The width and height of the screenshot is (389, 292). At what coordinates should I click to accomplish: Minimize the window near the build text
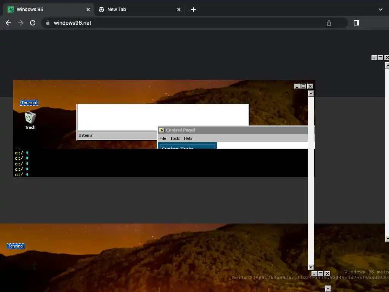[314, 274]
